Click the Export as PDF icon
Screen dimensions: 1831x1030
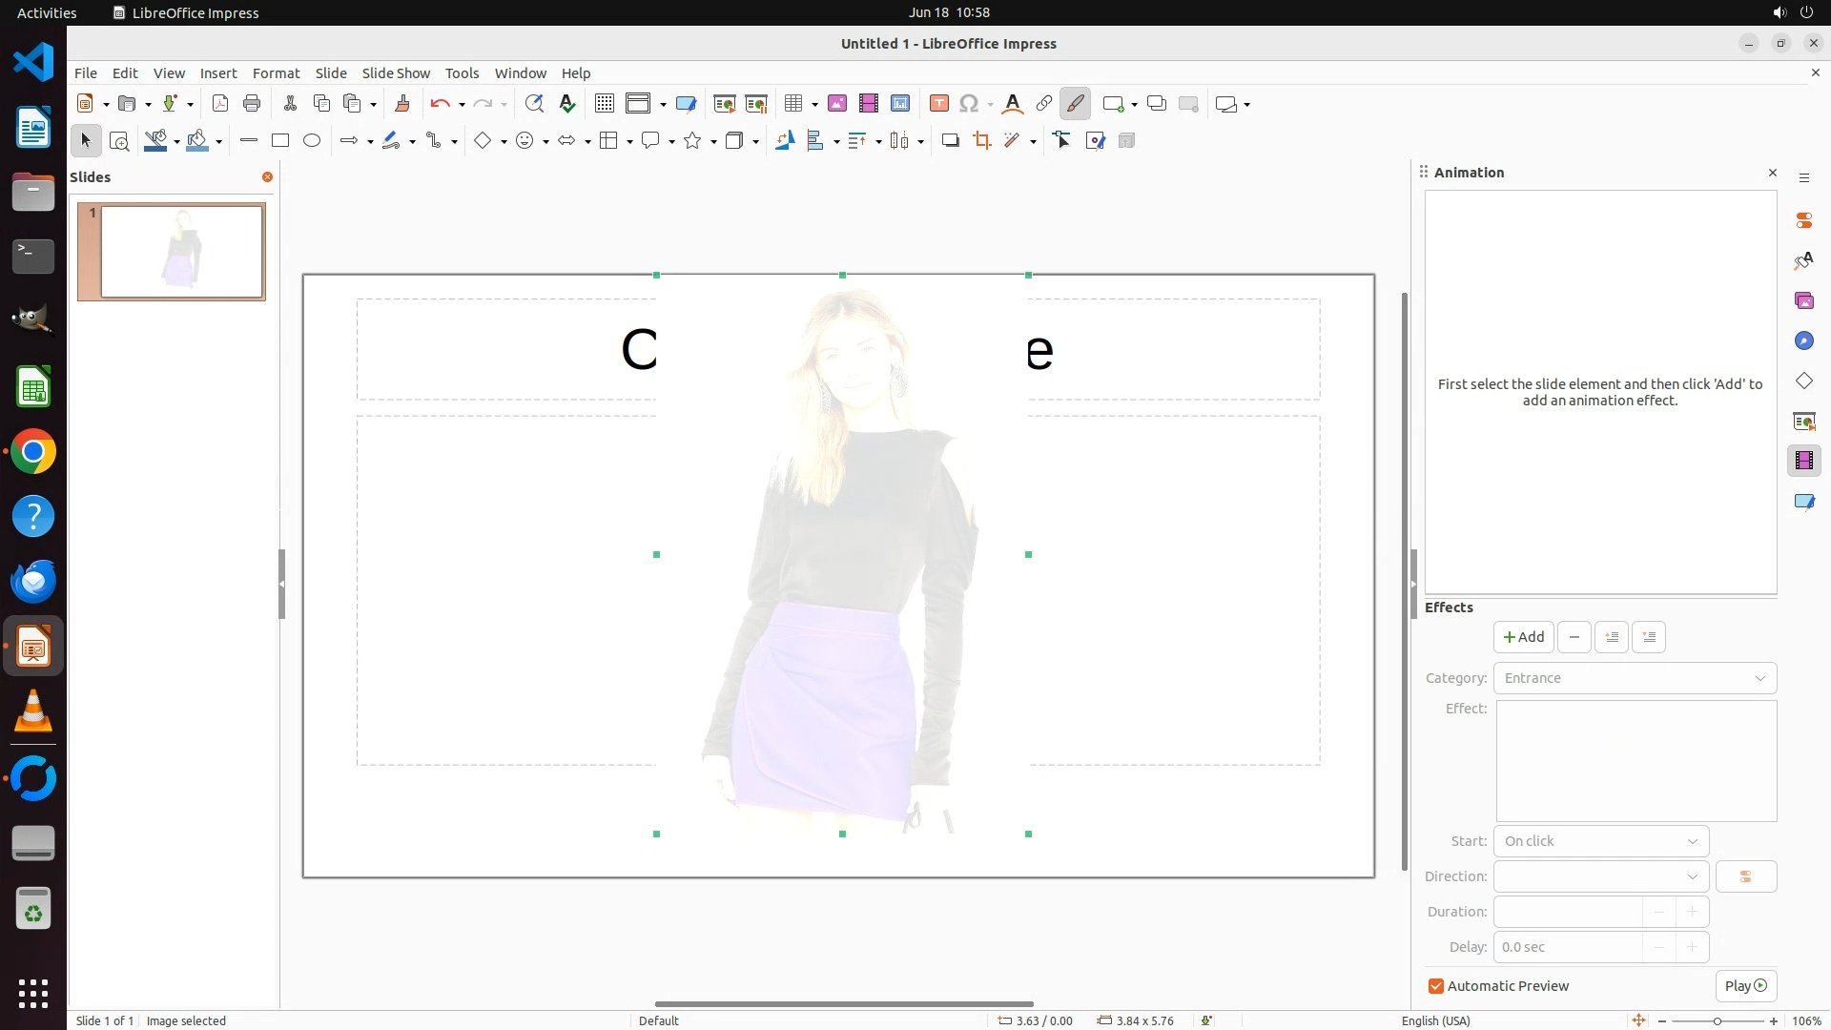pyautogui.click(x=220, y=104)
